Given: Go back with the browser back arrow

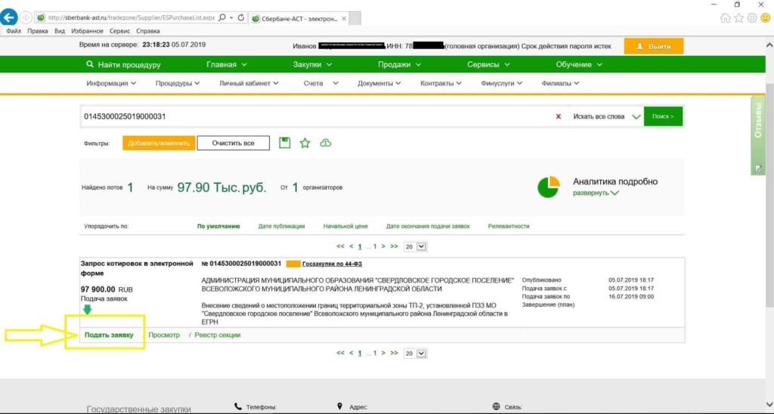Looking at the screenshot, I should [9, 17].
